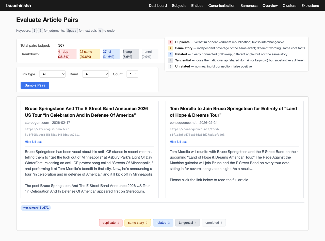This screenshot has width=325, height=241.
Task: Open the Entities nav link
Action: pos(197,6)
